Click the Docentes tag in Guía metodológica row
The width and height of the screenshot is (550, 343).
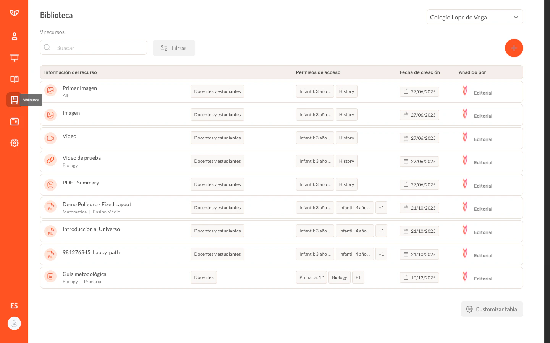[x=204, y=277]
